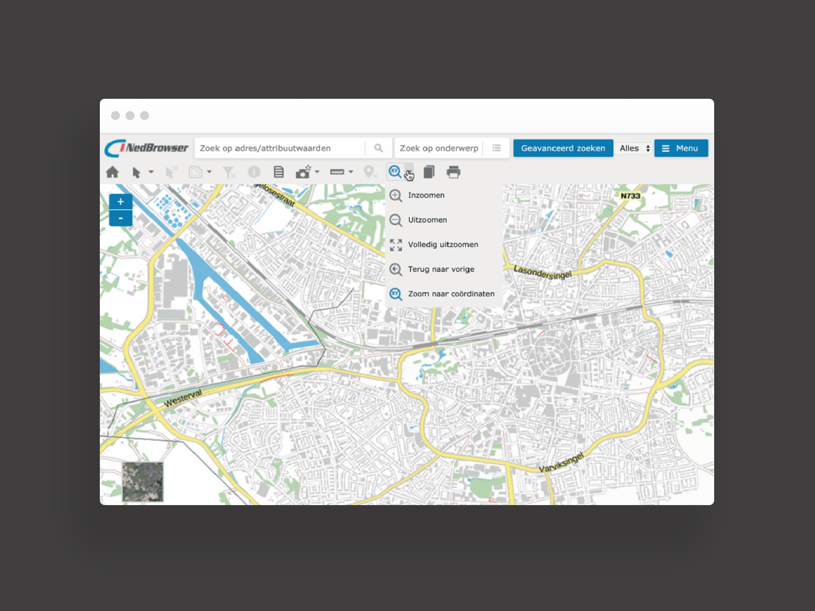Toggle the zoom tools dropdown arrow
Image resolution: width=815 pixels, height=611 pixels.
coord(409,172)
